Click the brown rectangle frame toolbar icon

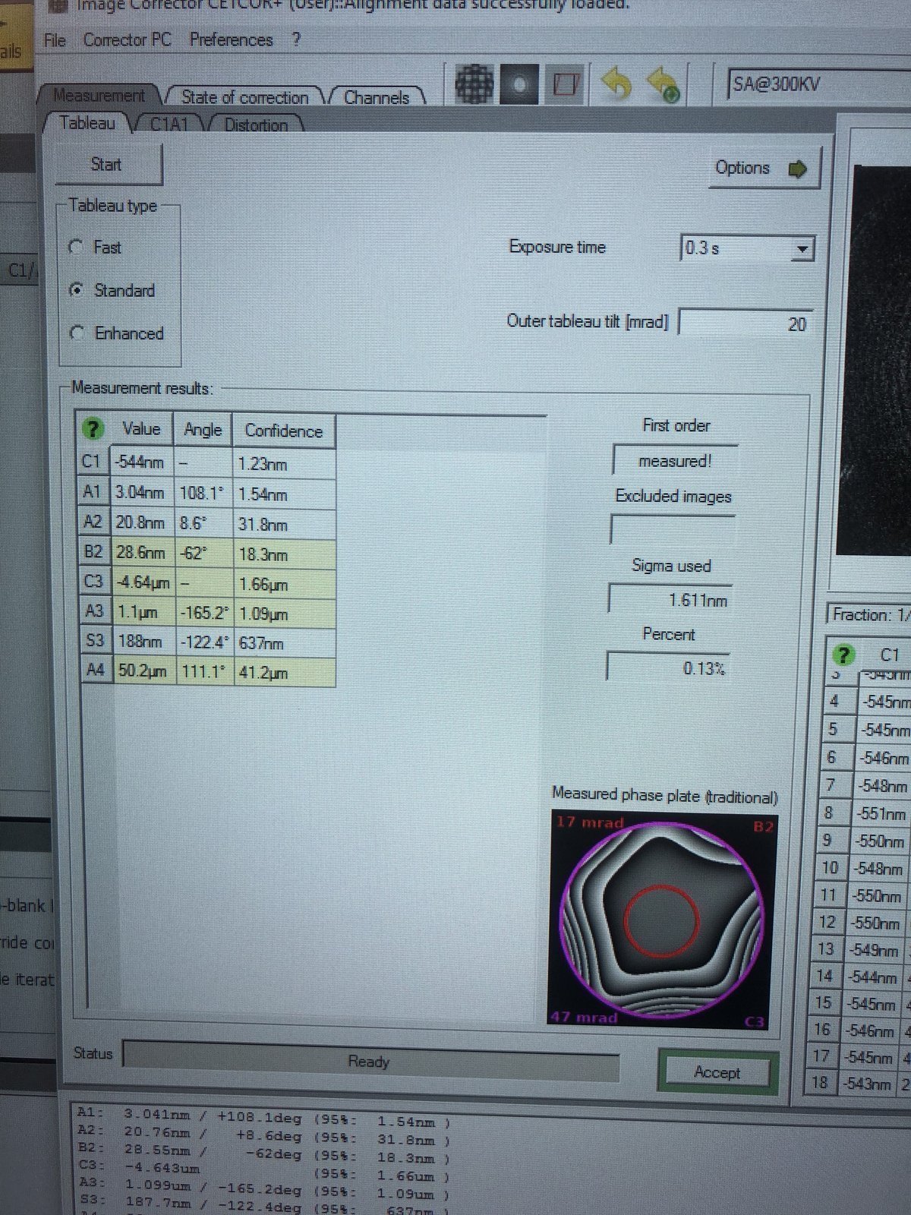565,84
